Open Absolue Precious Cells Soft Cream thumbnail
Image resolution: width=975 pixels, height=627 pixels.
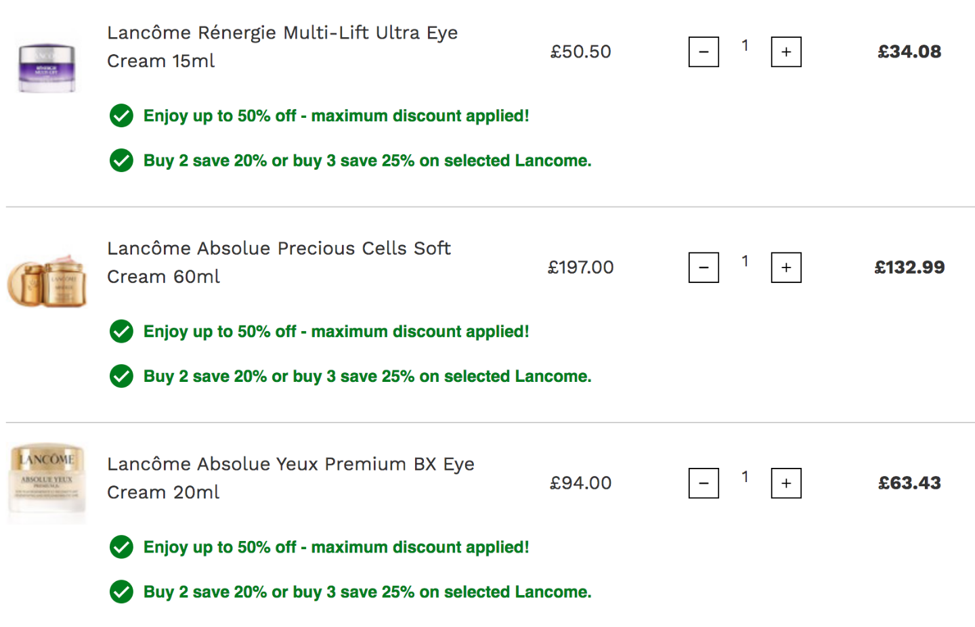click(x=47, y=281)
